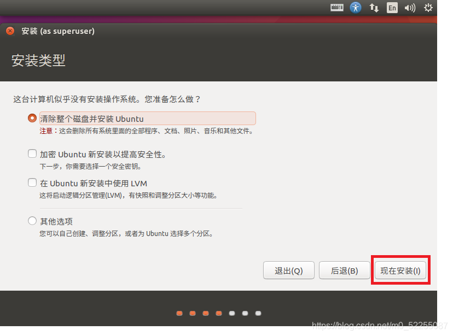Viewport: 453px width, 336px height.
Task: Open the En input language indicator
Action: (x=392, y=8)
